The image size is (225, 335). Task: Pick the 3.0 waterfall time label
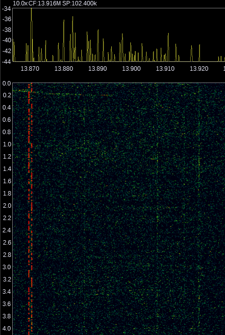[6, 267]
